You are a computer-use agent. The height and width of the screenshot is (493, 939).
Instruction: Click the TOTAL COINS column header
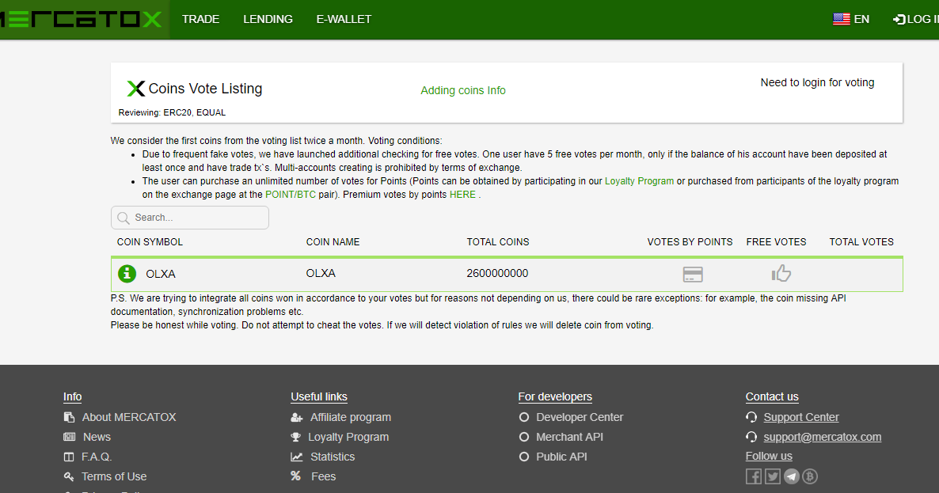tap(498, 242)
